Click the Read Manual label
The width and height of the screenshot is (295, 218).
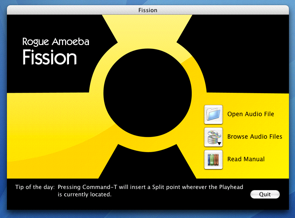coord(246,159)
